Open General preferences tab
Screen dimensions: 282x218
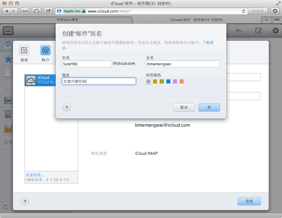[x=24, y=54]
